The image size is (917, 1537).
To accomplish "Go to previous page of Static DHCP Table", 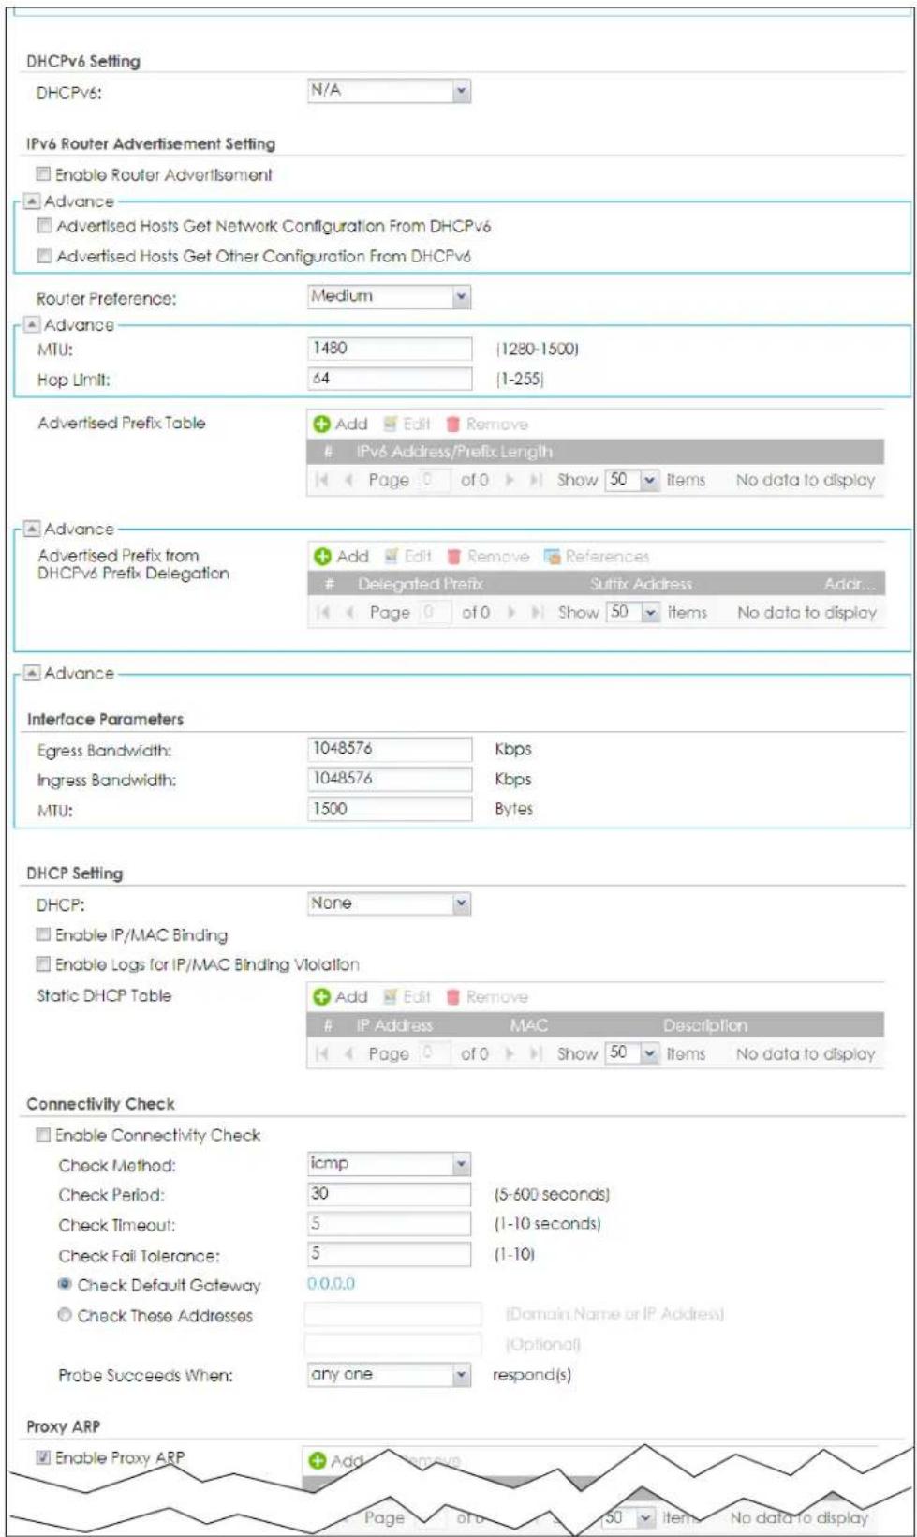I will [x=348, y=1053].
